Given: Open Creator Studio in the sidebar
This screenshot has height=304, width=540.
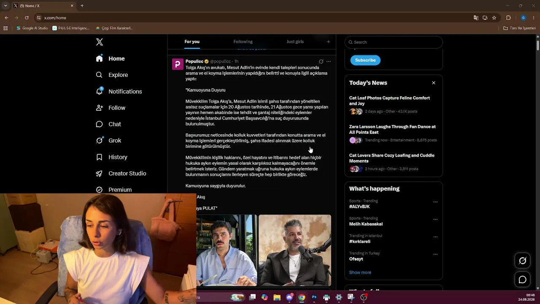Looking at the screenshot, I should pos(121,174).
